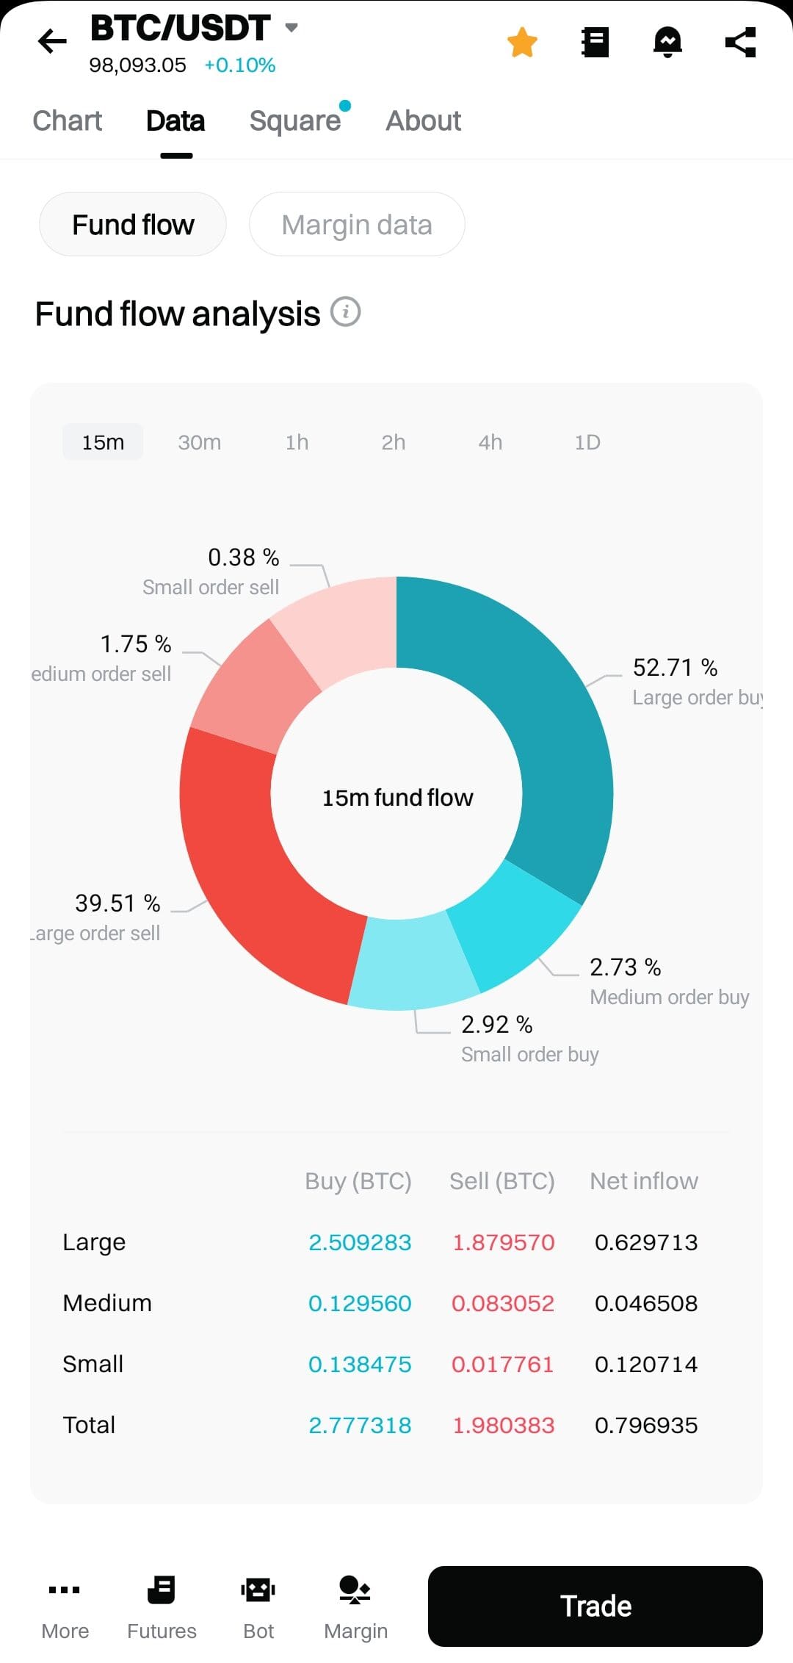Tap the share icon
Screen dimensions: 793x1663
click(x=740, y=42)
